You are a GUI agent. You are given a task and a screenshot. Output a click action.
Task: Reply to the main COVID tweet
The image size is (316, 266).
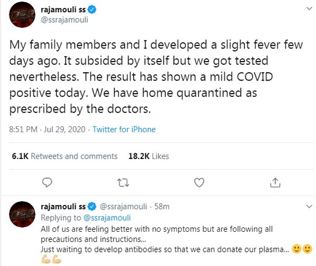point(47,183)
